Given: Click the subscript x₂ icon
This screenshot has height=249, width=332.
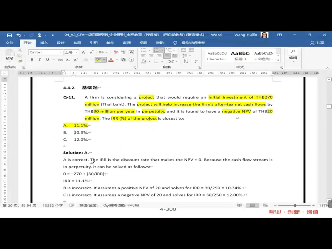Looking at the screenshot, I should point(68,60).
